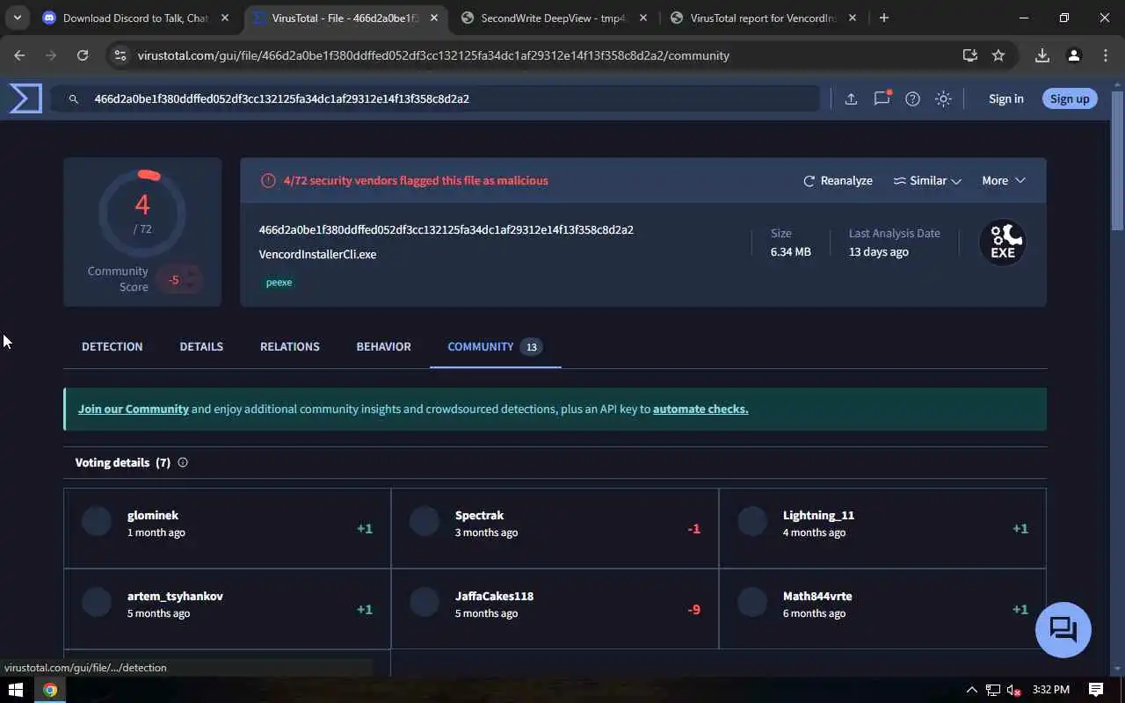This screenshot has height=703, width=1125.
Task: Click the Join our Community link
Action: pos(134,409)
